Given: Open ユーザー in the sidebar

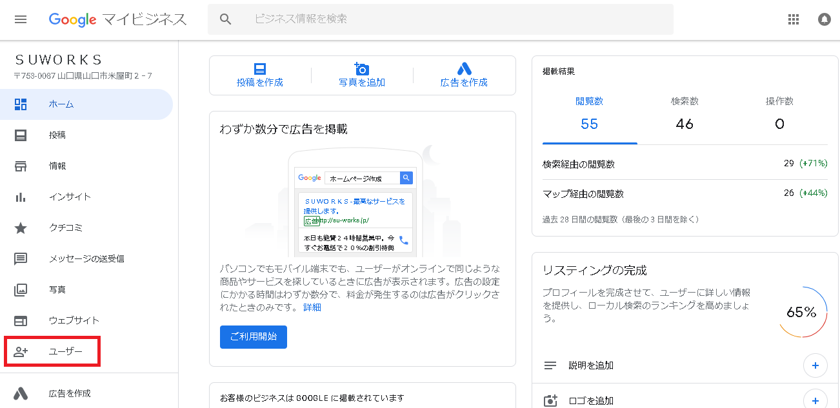Looking at the screenshot, I should coord(65,352).
